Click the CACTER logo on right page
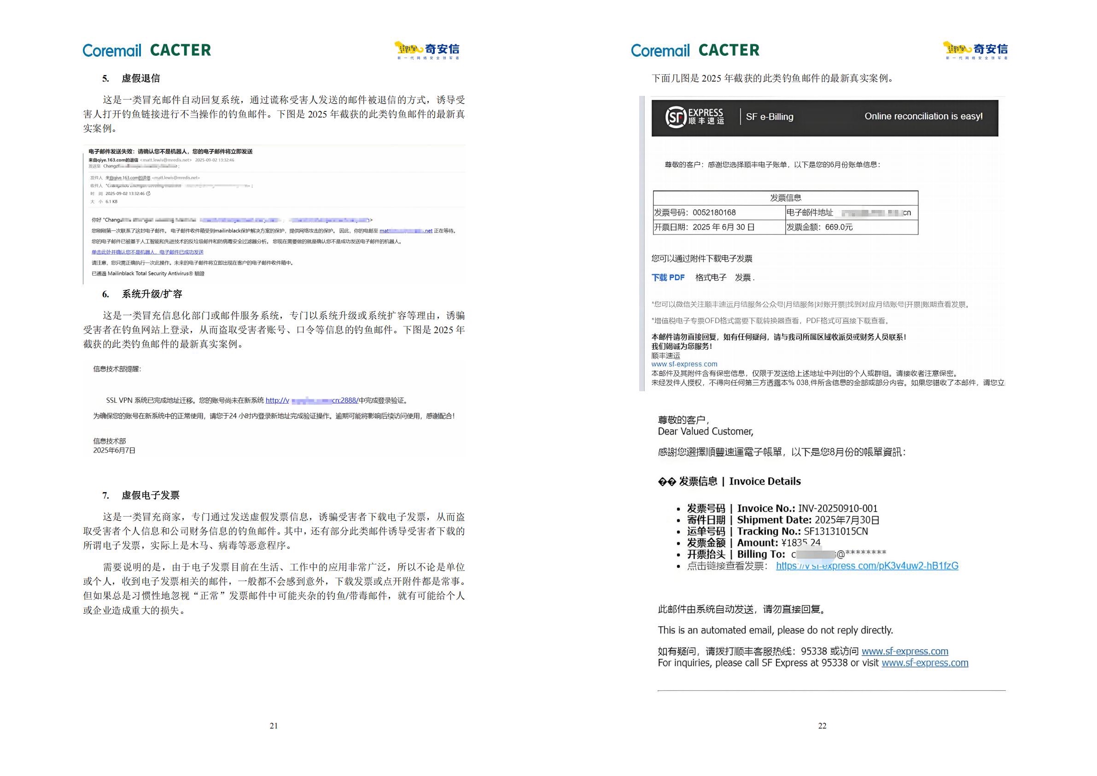The image size is (1097, 776). coord(729,50)
